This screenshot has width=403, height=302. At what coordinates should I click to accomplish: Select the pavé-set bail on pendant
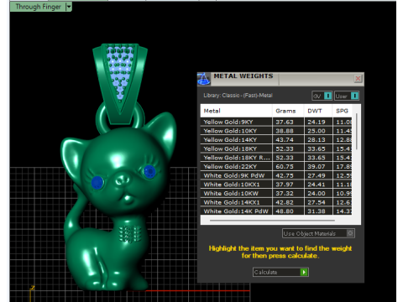coord(120,81)
